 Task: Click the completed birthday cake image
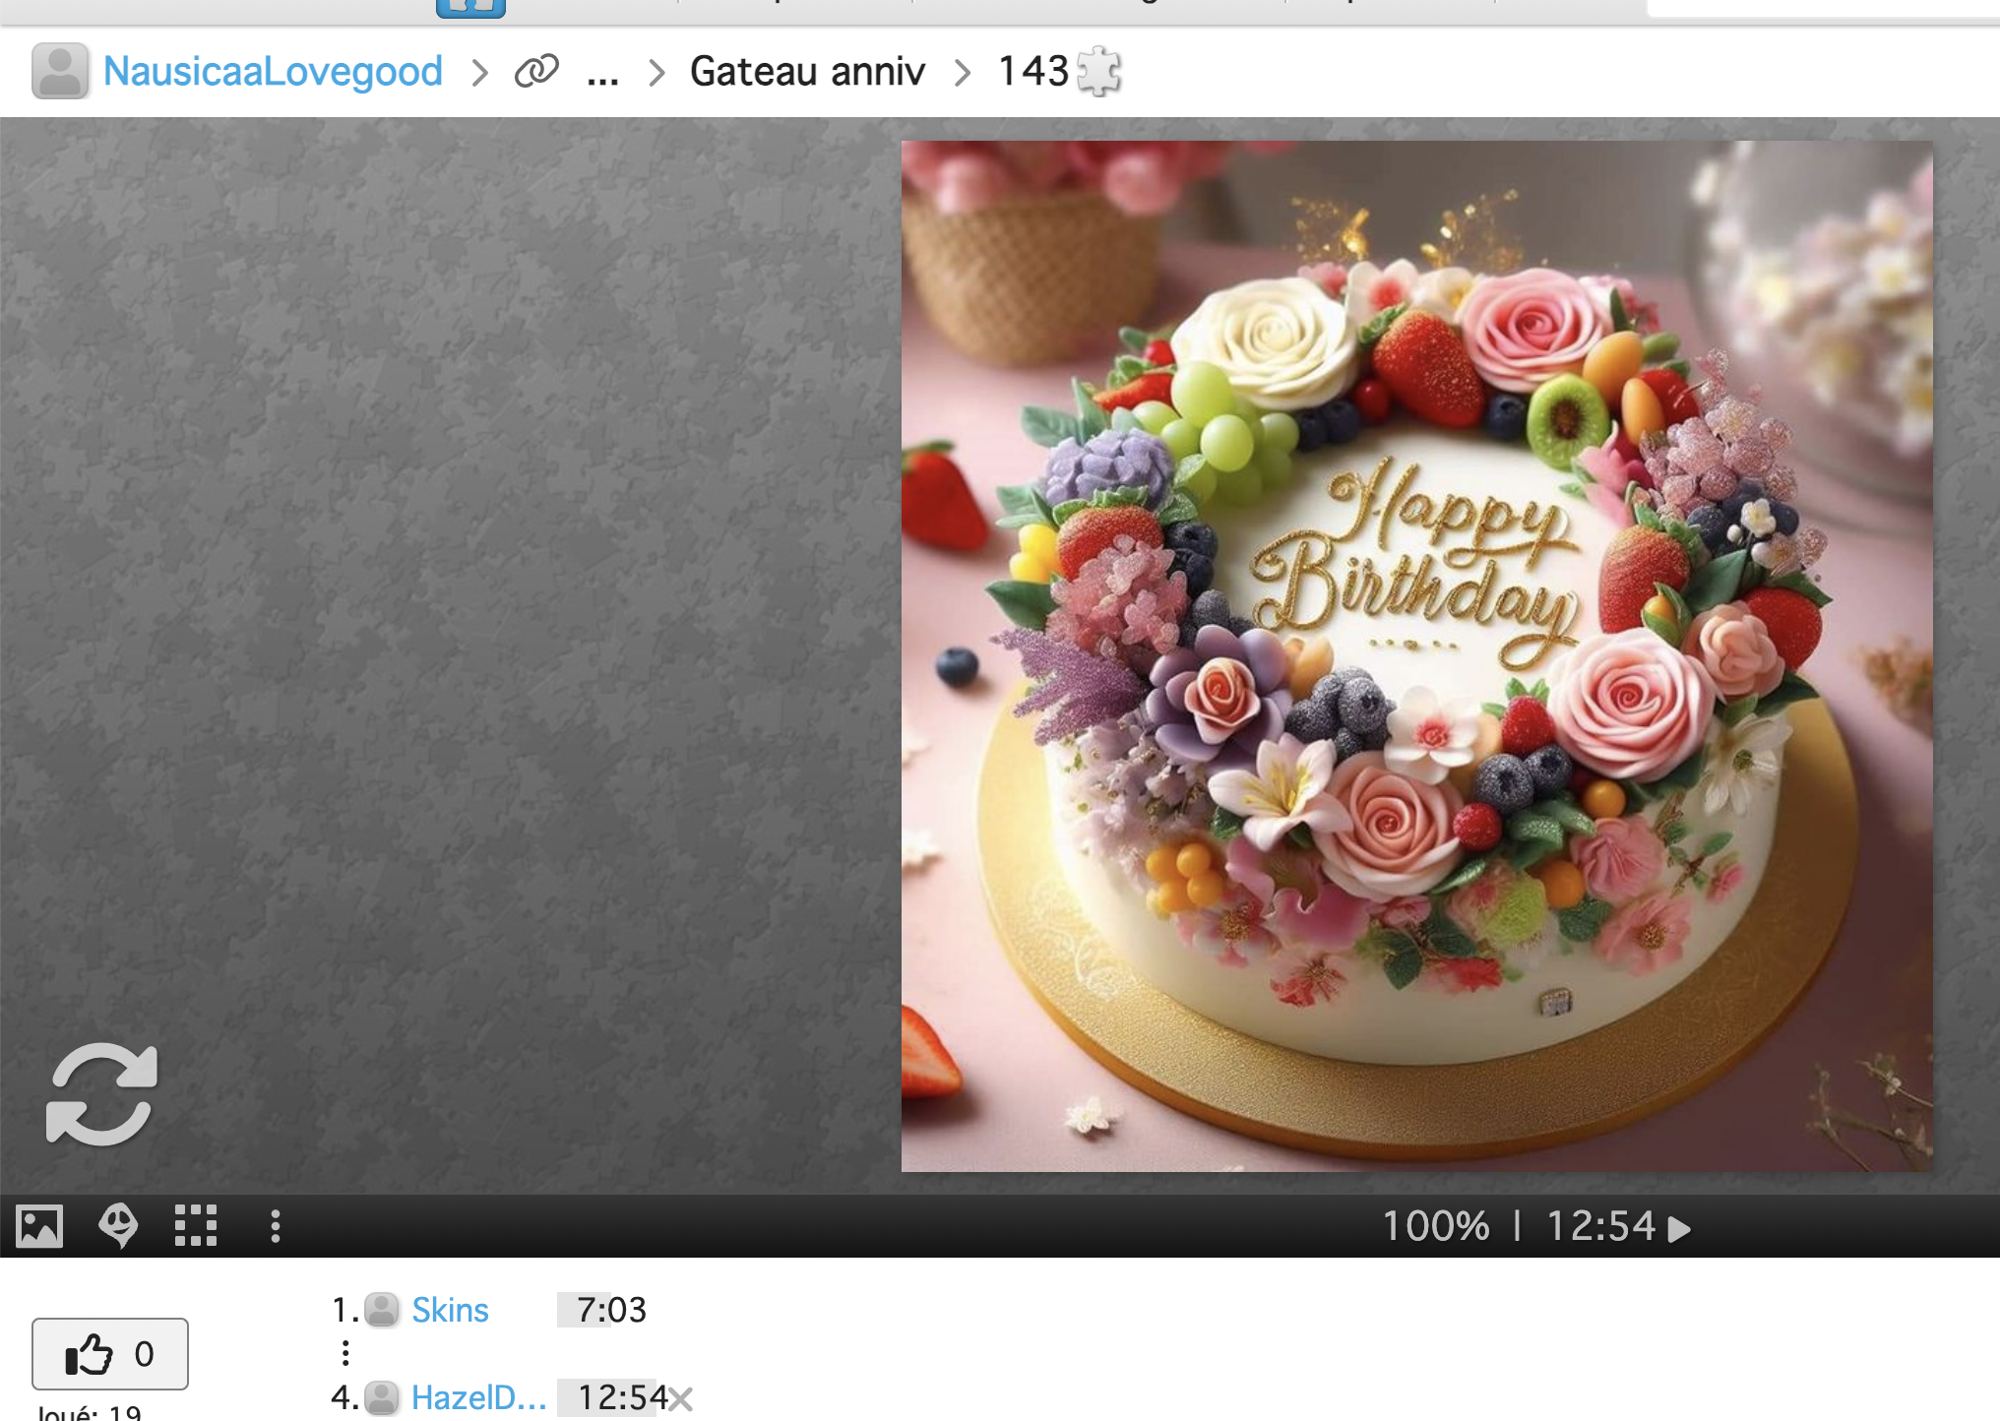coord(1416,655)
